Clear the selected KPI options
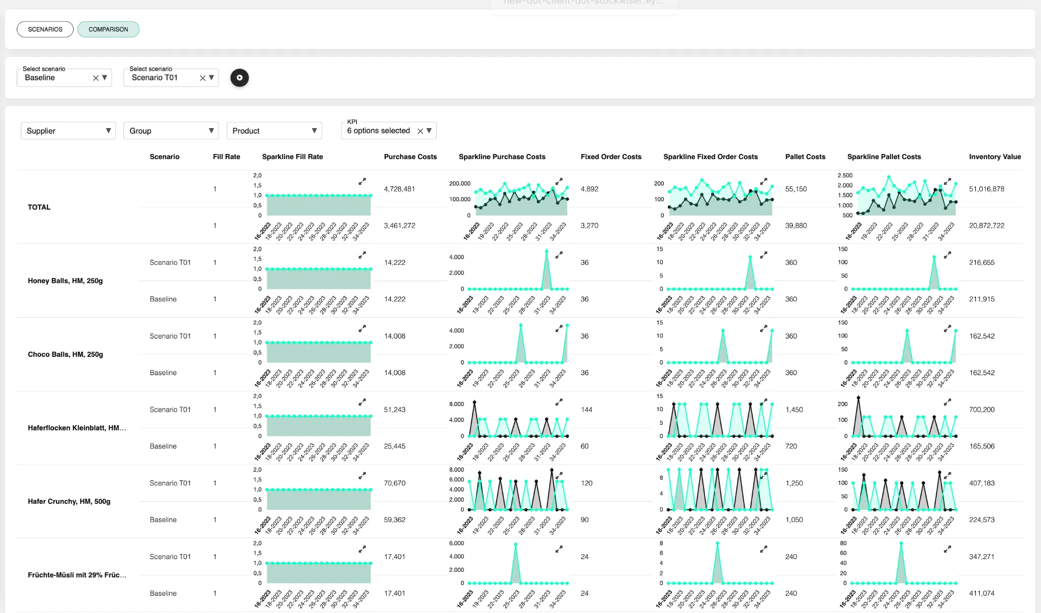Viewport: 1041px width, 613px height. [420, 131]
